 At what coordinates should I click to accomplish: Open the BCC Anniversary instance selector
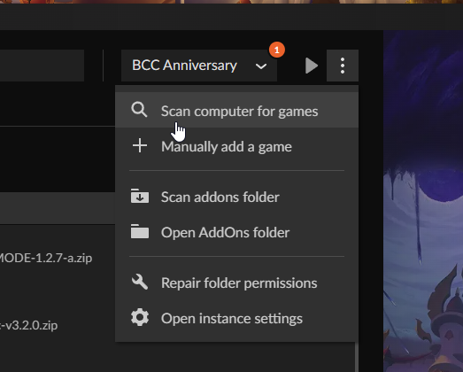pos(199,66)
